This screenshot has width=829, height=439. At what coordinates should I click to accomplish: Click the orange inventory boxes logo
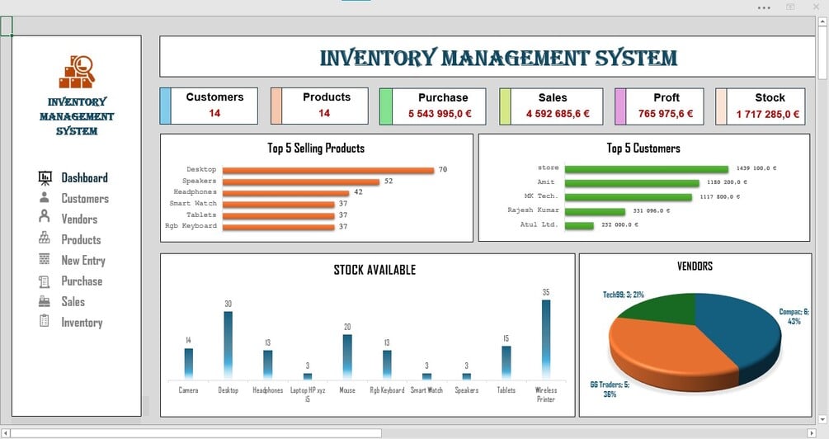(77, 72)
